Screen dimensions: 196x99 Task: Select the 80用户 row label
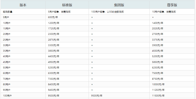(x=7, y=84)
